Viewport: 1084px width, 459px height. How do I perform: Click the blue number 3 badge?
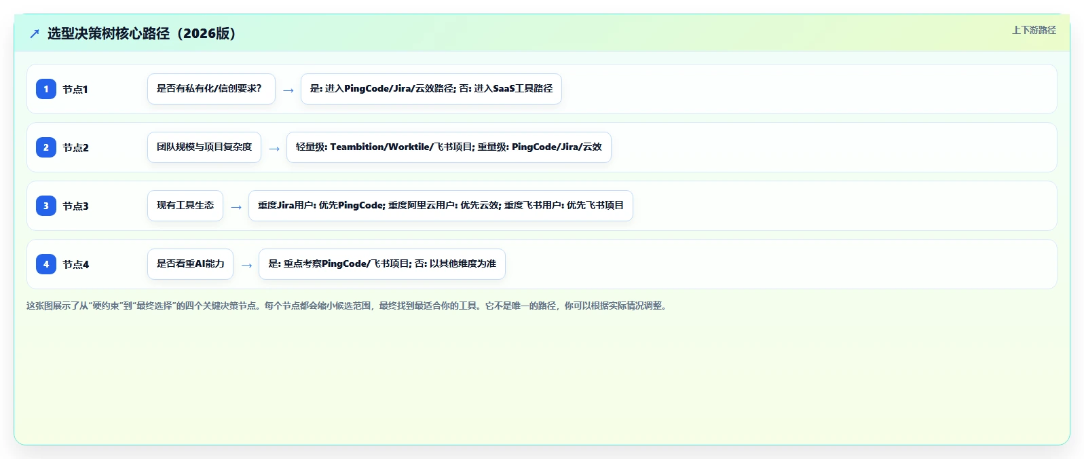(46, 206)
